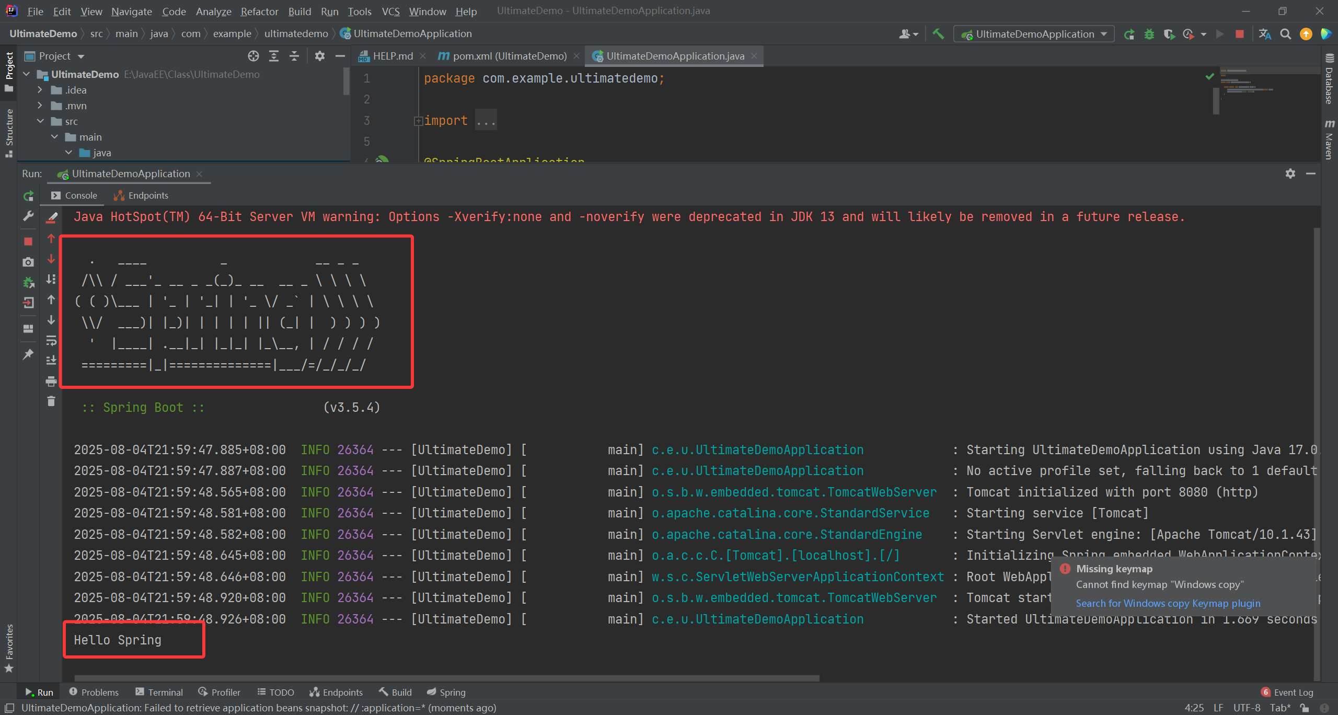Clear console with the trash icon
The image size is (1338, 715).
click(x=51, y=401)
